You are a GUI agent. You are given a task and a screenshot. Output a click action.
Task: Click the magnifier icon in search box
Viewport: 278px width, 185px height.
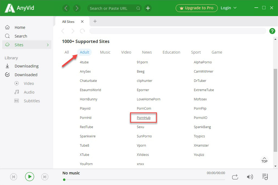tap(138, 8)
